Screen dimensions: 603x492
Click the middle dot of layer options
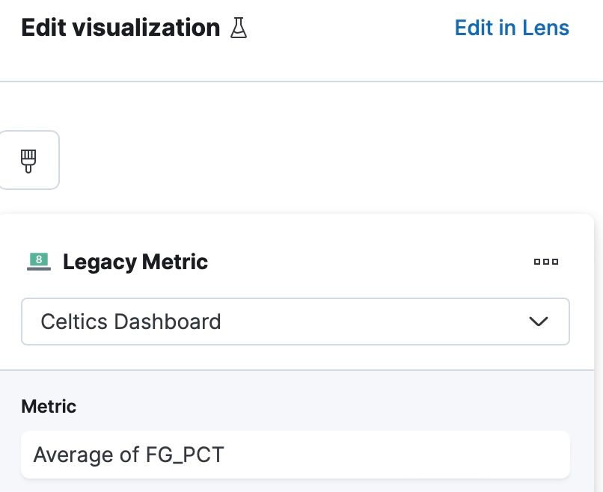click(546, 262)
